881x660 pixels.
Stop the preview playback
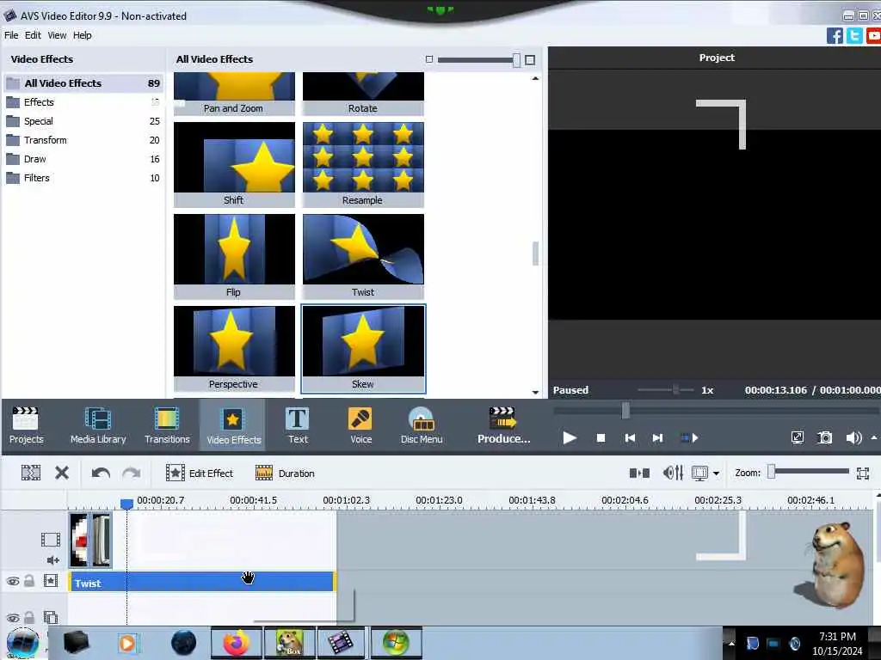point(601,437)
